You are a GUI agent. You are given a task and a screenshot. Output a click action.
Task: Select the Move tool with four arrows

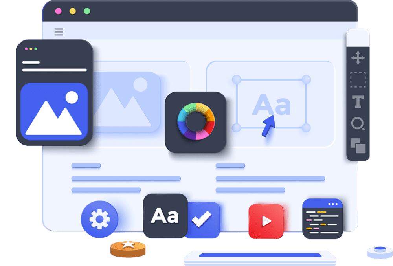[358, 59]
